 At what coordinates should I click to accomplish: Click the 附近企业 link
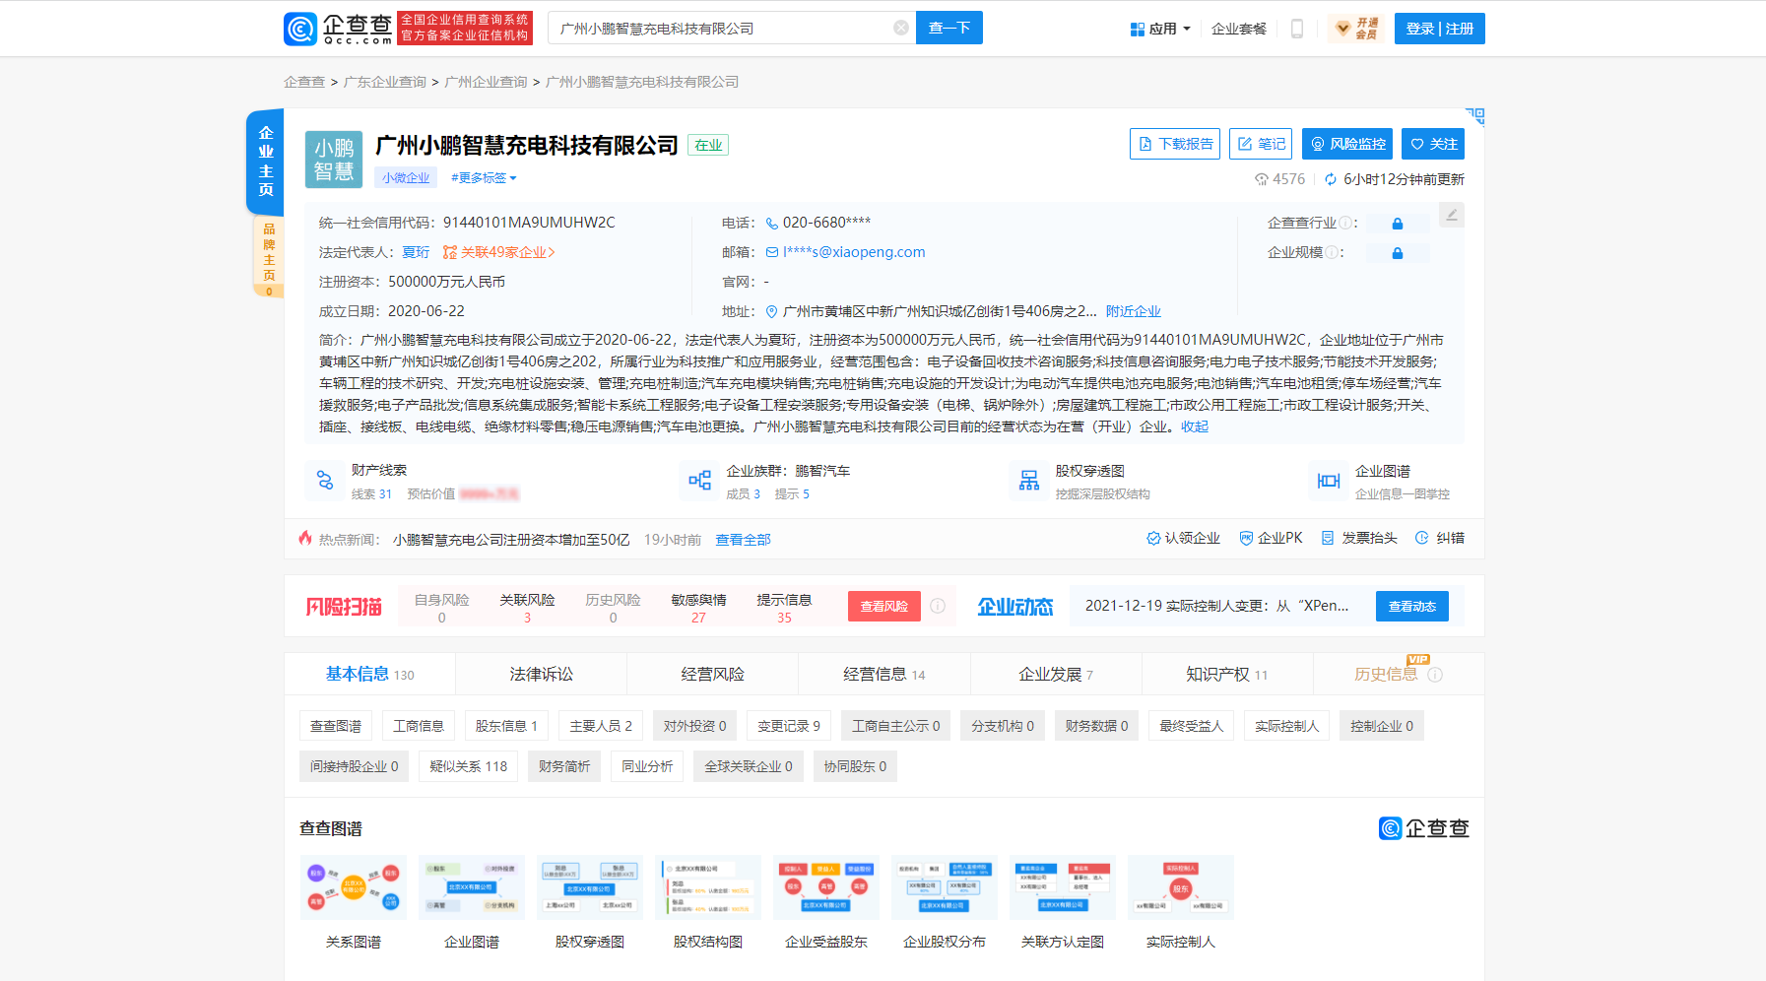pyautogui.click(x=1133, y=311)
